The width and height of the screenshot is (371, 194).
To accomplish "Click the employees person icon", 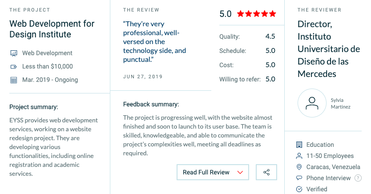I will click(x=299, y=156).
